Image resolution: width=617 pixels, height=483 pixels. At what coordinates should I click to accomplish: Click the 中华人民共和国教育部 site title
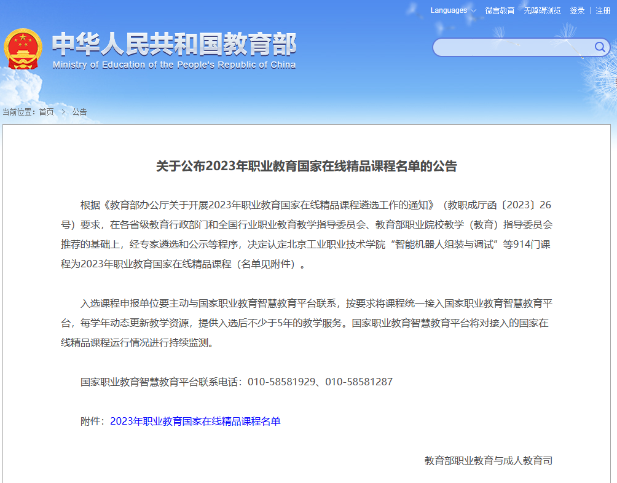pyautogui.click(x=174, y=44)
